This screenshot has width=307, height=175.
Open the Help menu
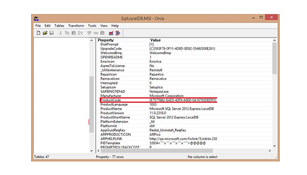(115, 25)
